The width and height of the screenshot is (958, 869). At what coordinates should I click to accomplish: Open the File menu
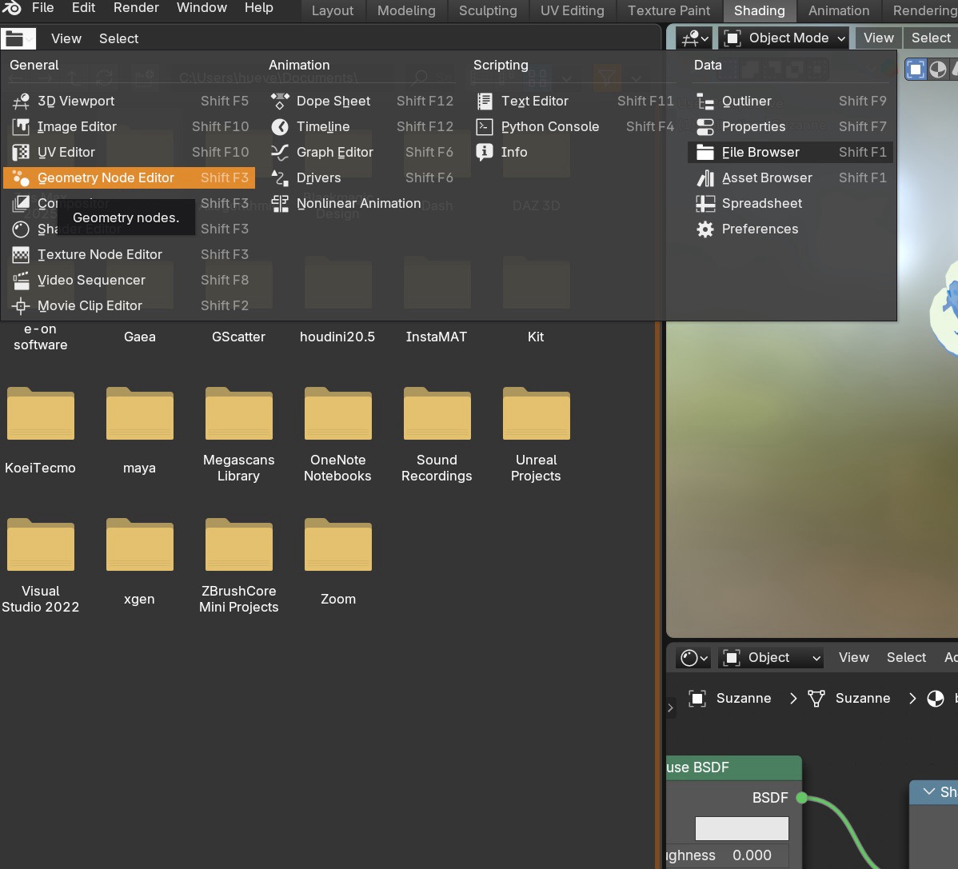(x=42, y=7)
